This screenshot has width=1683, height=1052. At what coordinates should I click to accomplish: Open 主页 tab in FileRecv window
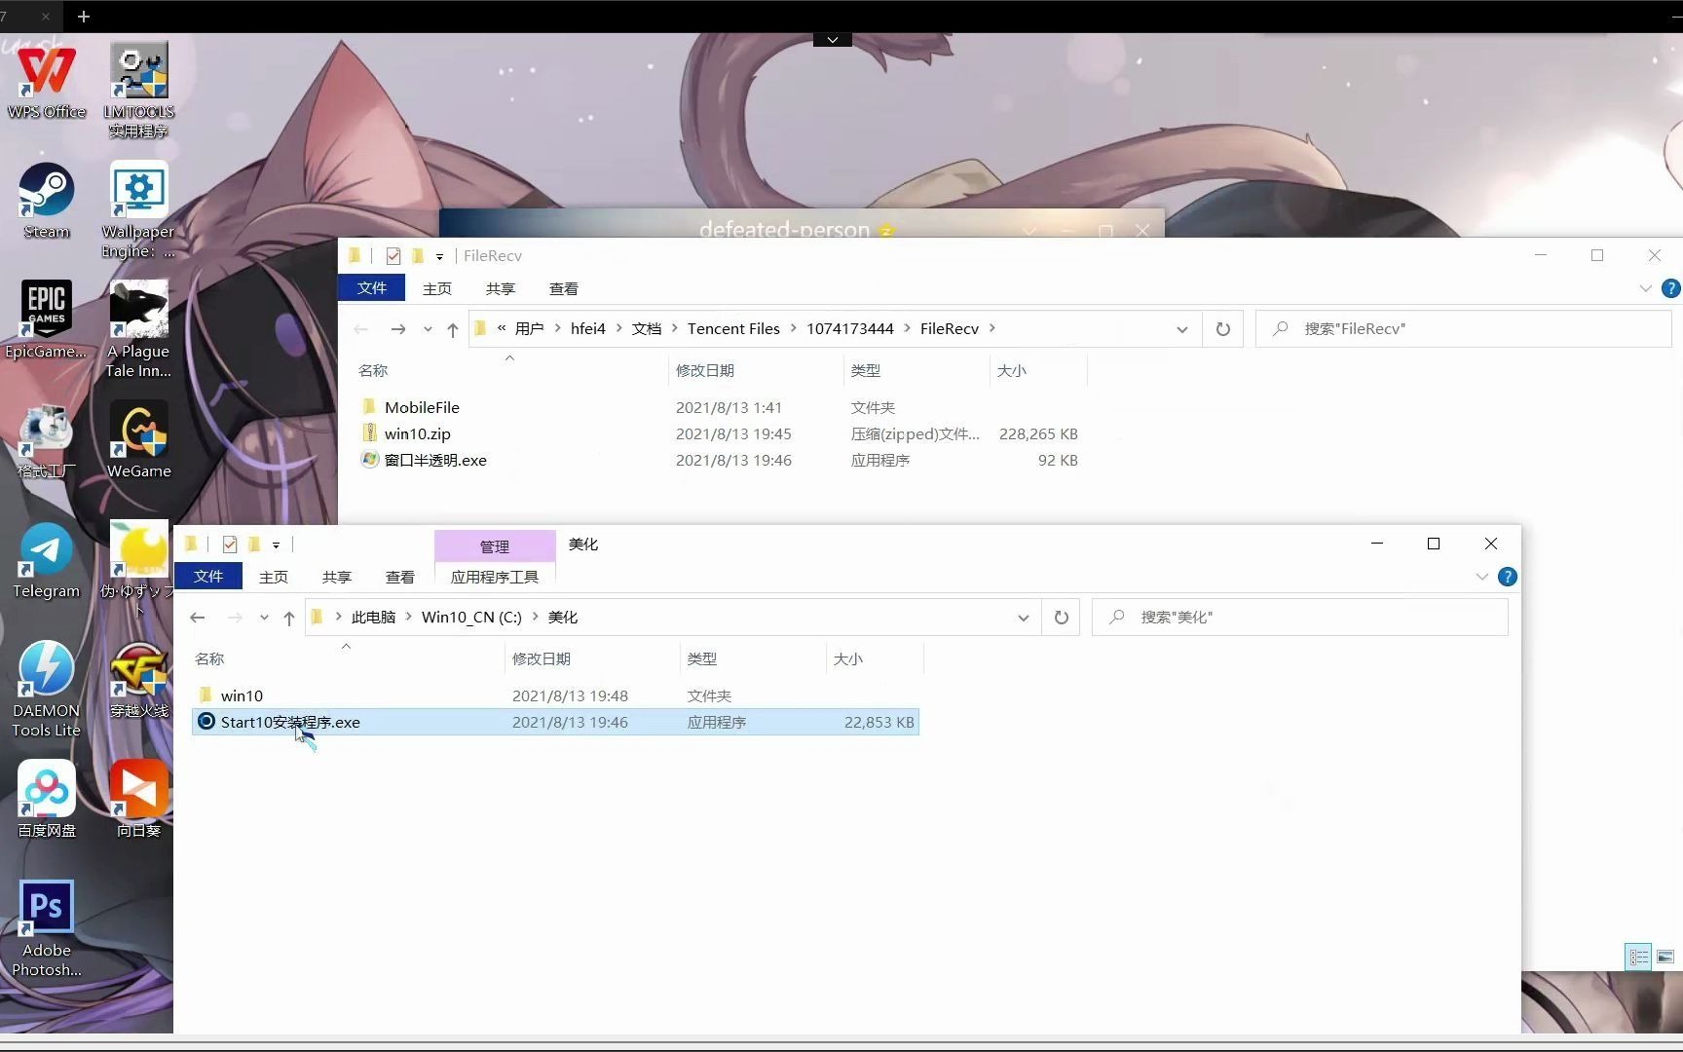tap(437, 288)
